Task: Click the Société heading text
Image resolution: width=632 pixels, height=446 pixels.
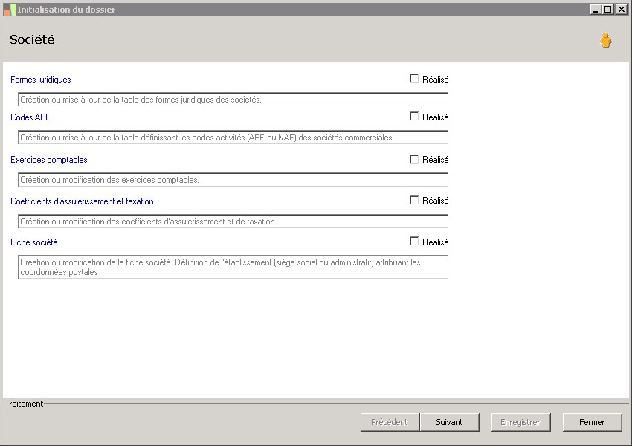Action: [32, 39]
